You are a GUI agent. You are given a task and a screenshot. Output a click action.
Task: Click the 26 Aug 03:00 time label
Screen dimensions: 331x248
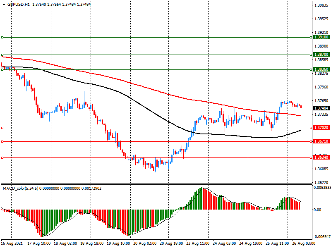(304, 243)
